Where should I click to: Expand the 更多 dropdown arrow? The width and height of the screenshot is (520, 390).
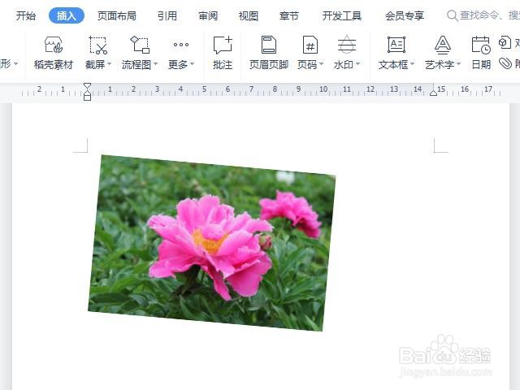click(192, 63)
